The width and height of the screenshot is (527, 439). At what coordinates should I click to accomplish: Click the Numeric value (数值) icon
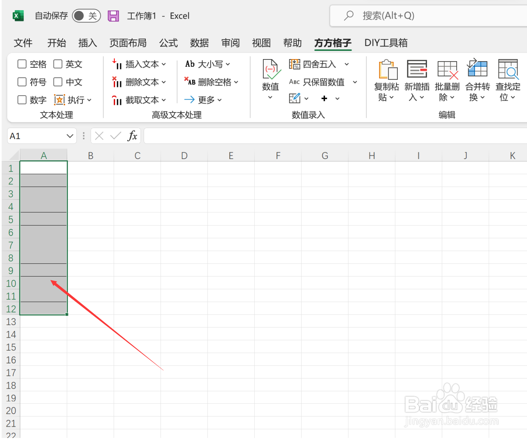pyautogui.click(x=272, y=69)
